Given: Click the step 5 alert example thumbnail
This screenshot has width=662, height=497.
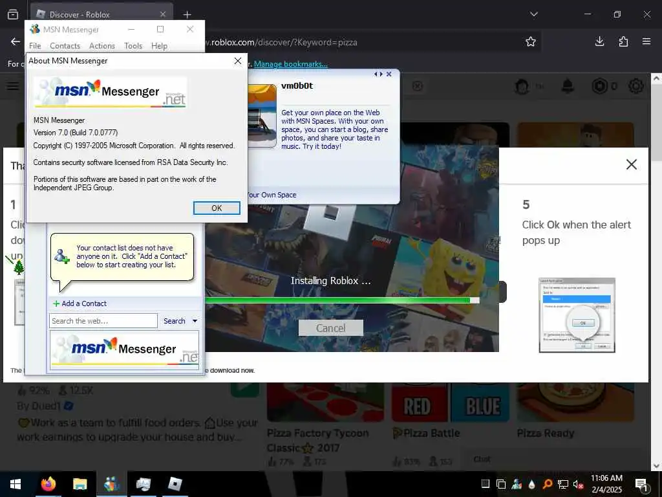Looking at the screenshot, I should click(x=577, y=315).
